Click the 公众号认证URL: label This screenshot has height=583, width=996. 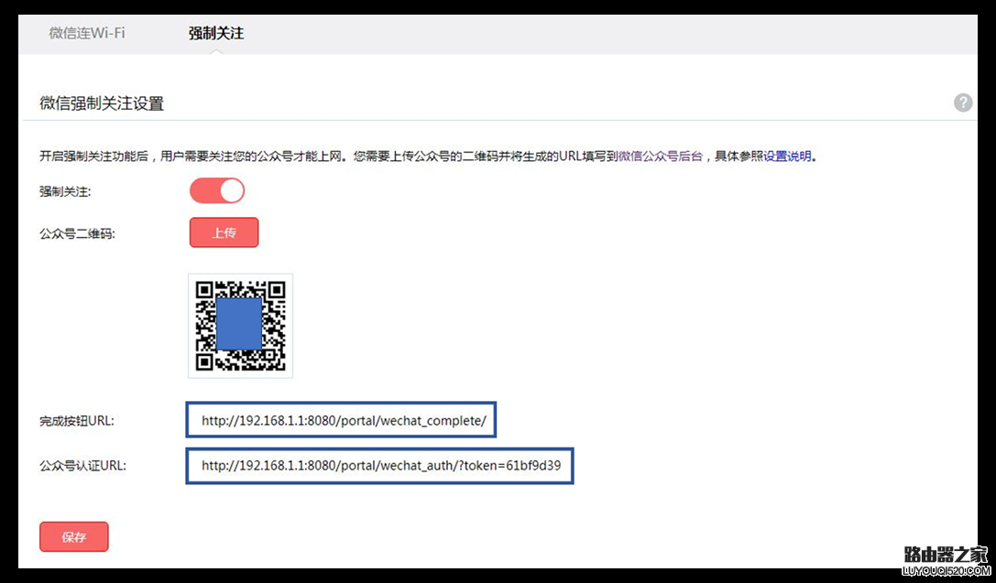point(82,466)
